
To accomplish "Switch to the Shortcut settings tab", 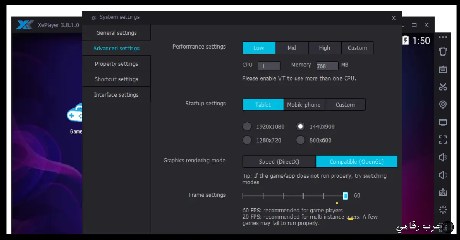I will pos(117,79).
